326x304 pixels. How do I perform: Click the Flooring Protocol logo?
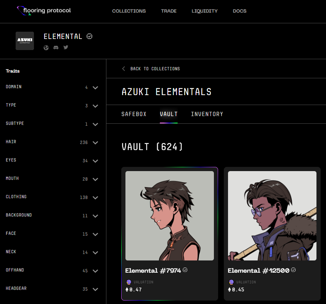[x=44, y=11]
